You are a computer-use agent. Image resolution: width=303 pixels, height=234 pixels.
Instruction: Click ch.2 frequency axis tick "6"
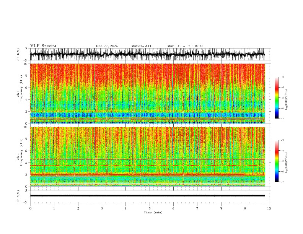click(27, 151)
